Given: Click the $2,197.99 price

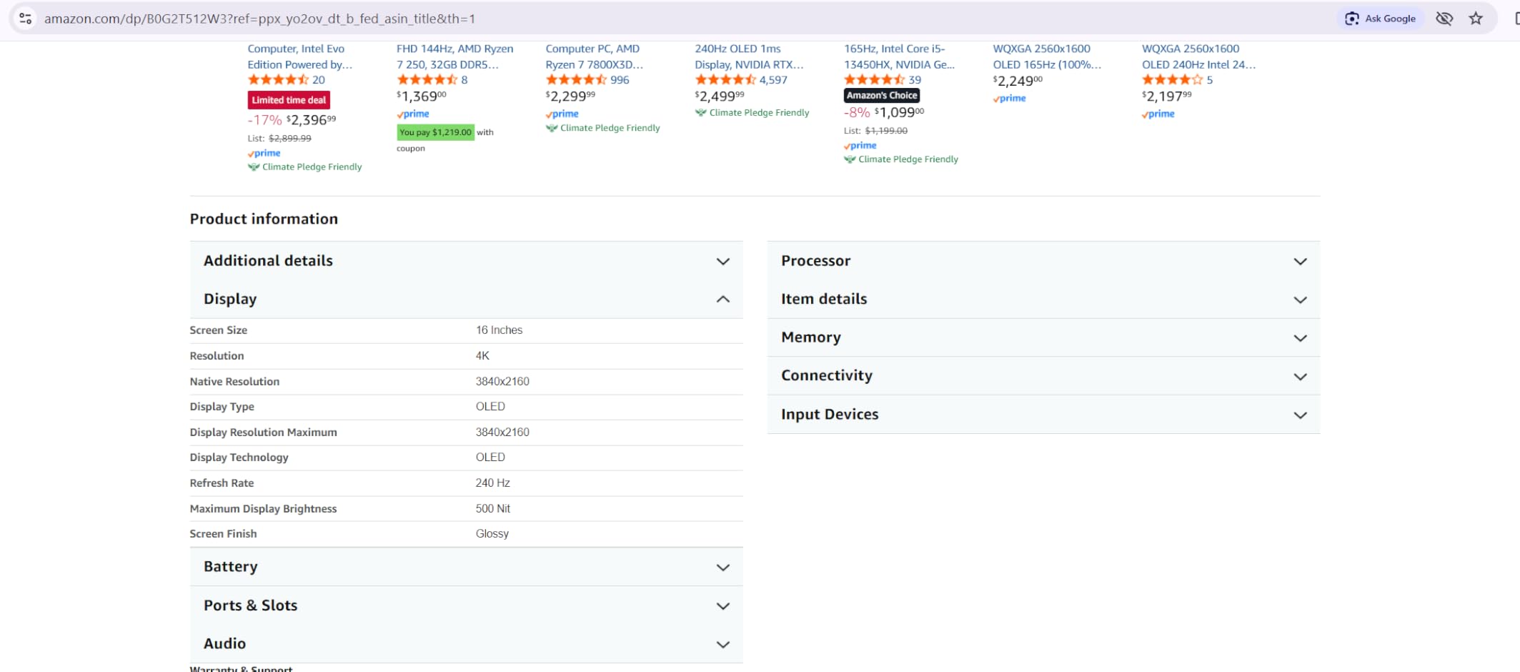Looking at the screenshot, I should [x=1167, y=97].
